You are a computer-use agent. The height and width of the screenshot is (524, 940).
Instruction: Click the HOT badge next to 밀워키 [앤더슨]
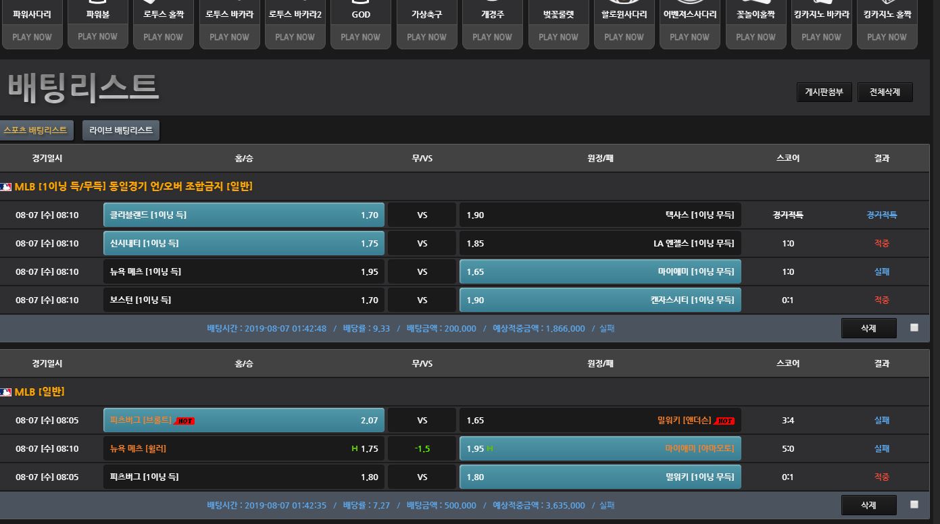pyautogui.click(x=724, y=421)
